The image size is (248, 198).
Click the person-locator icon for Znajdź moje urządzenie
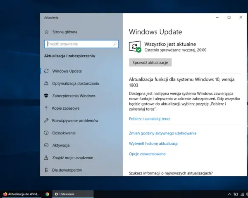[x=46, y=158]
